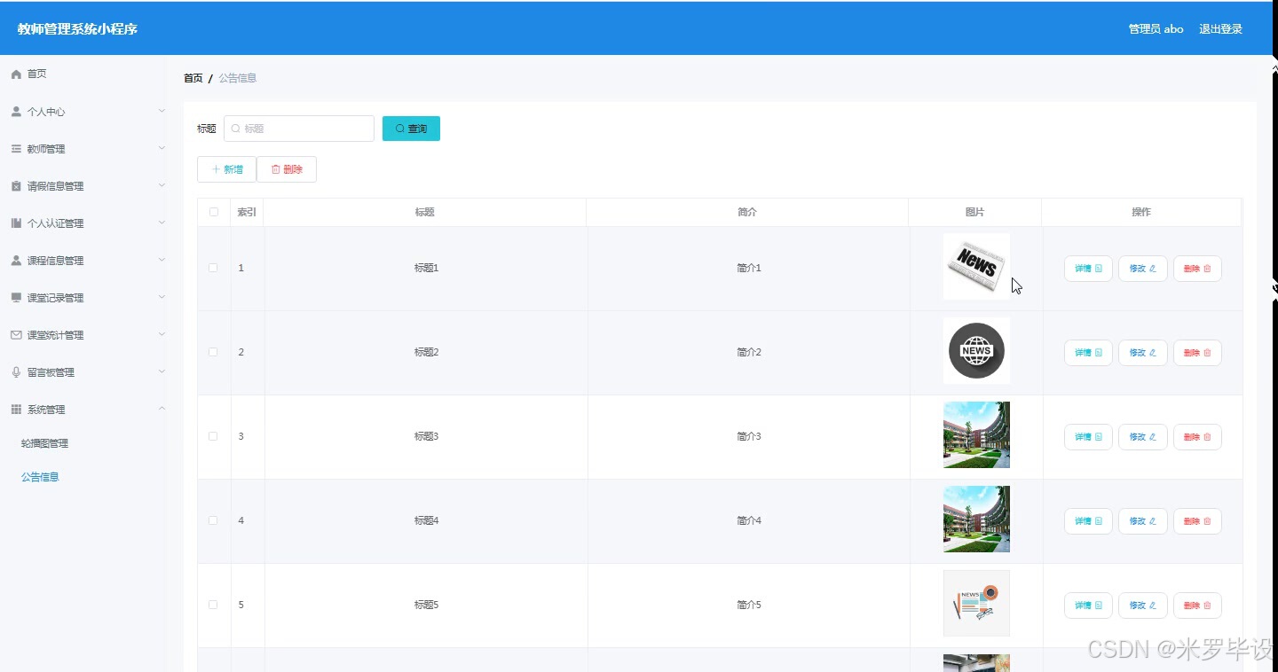
Task: Click the monitor icon next to 课堂记录管理
Action: pyautogui.click(x=16, y=298)
